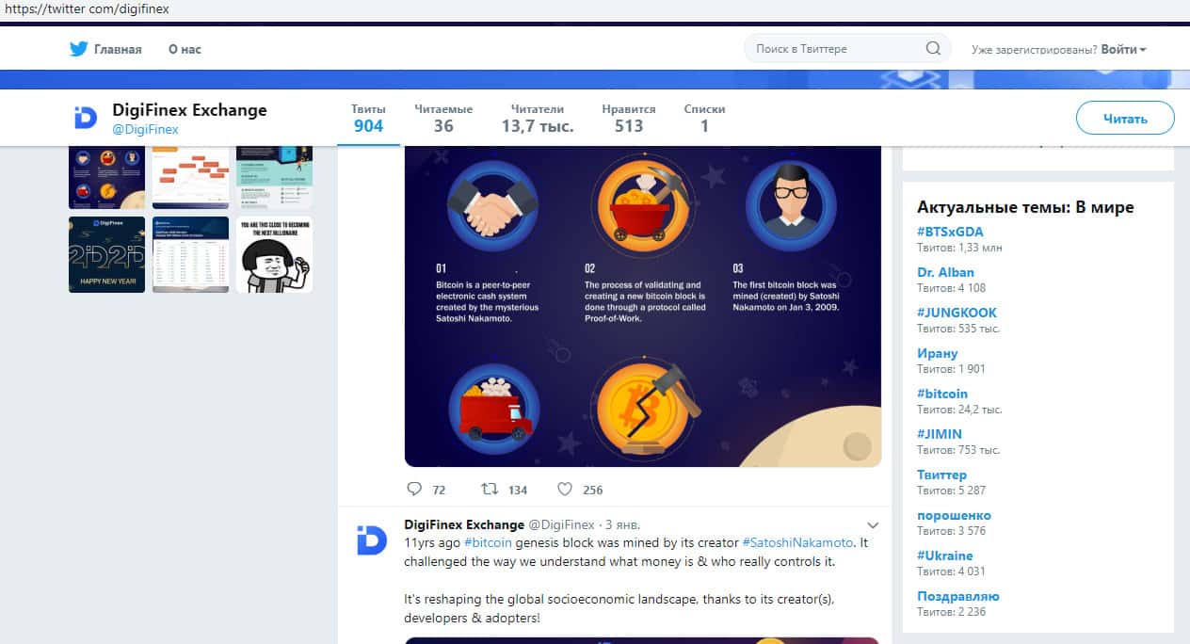Open the Happy New Year media thumbnail
The height and width of the screenshot is (644, 1190).
[106, 254]
